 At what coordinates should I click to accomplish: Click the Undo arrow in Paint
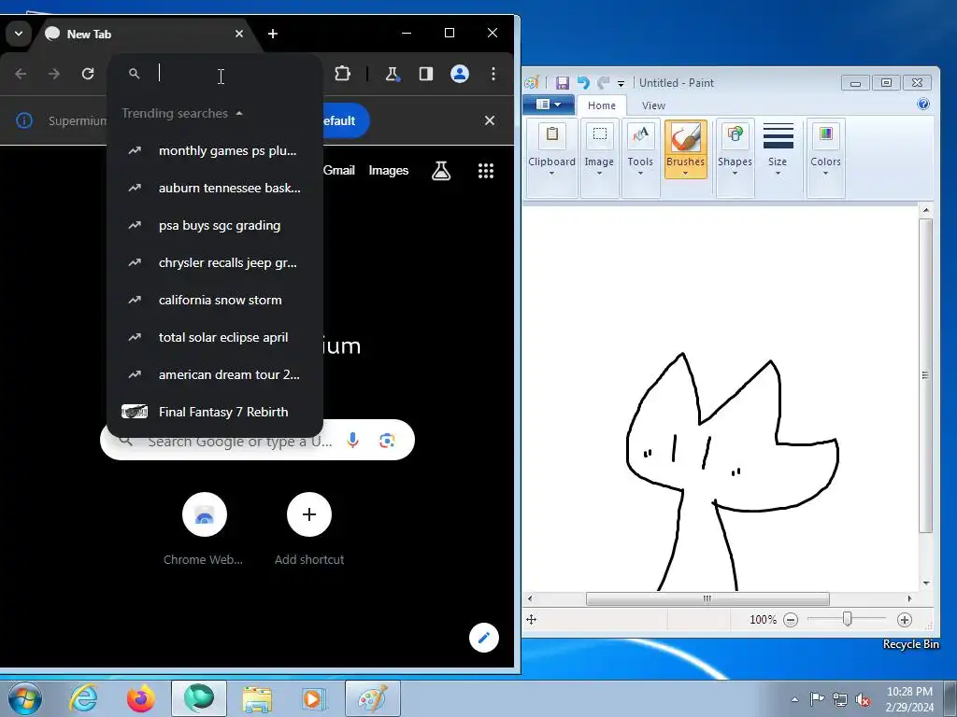click(583, 82)
